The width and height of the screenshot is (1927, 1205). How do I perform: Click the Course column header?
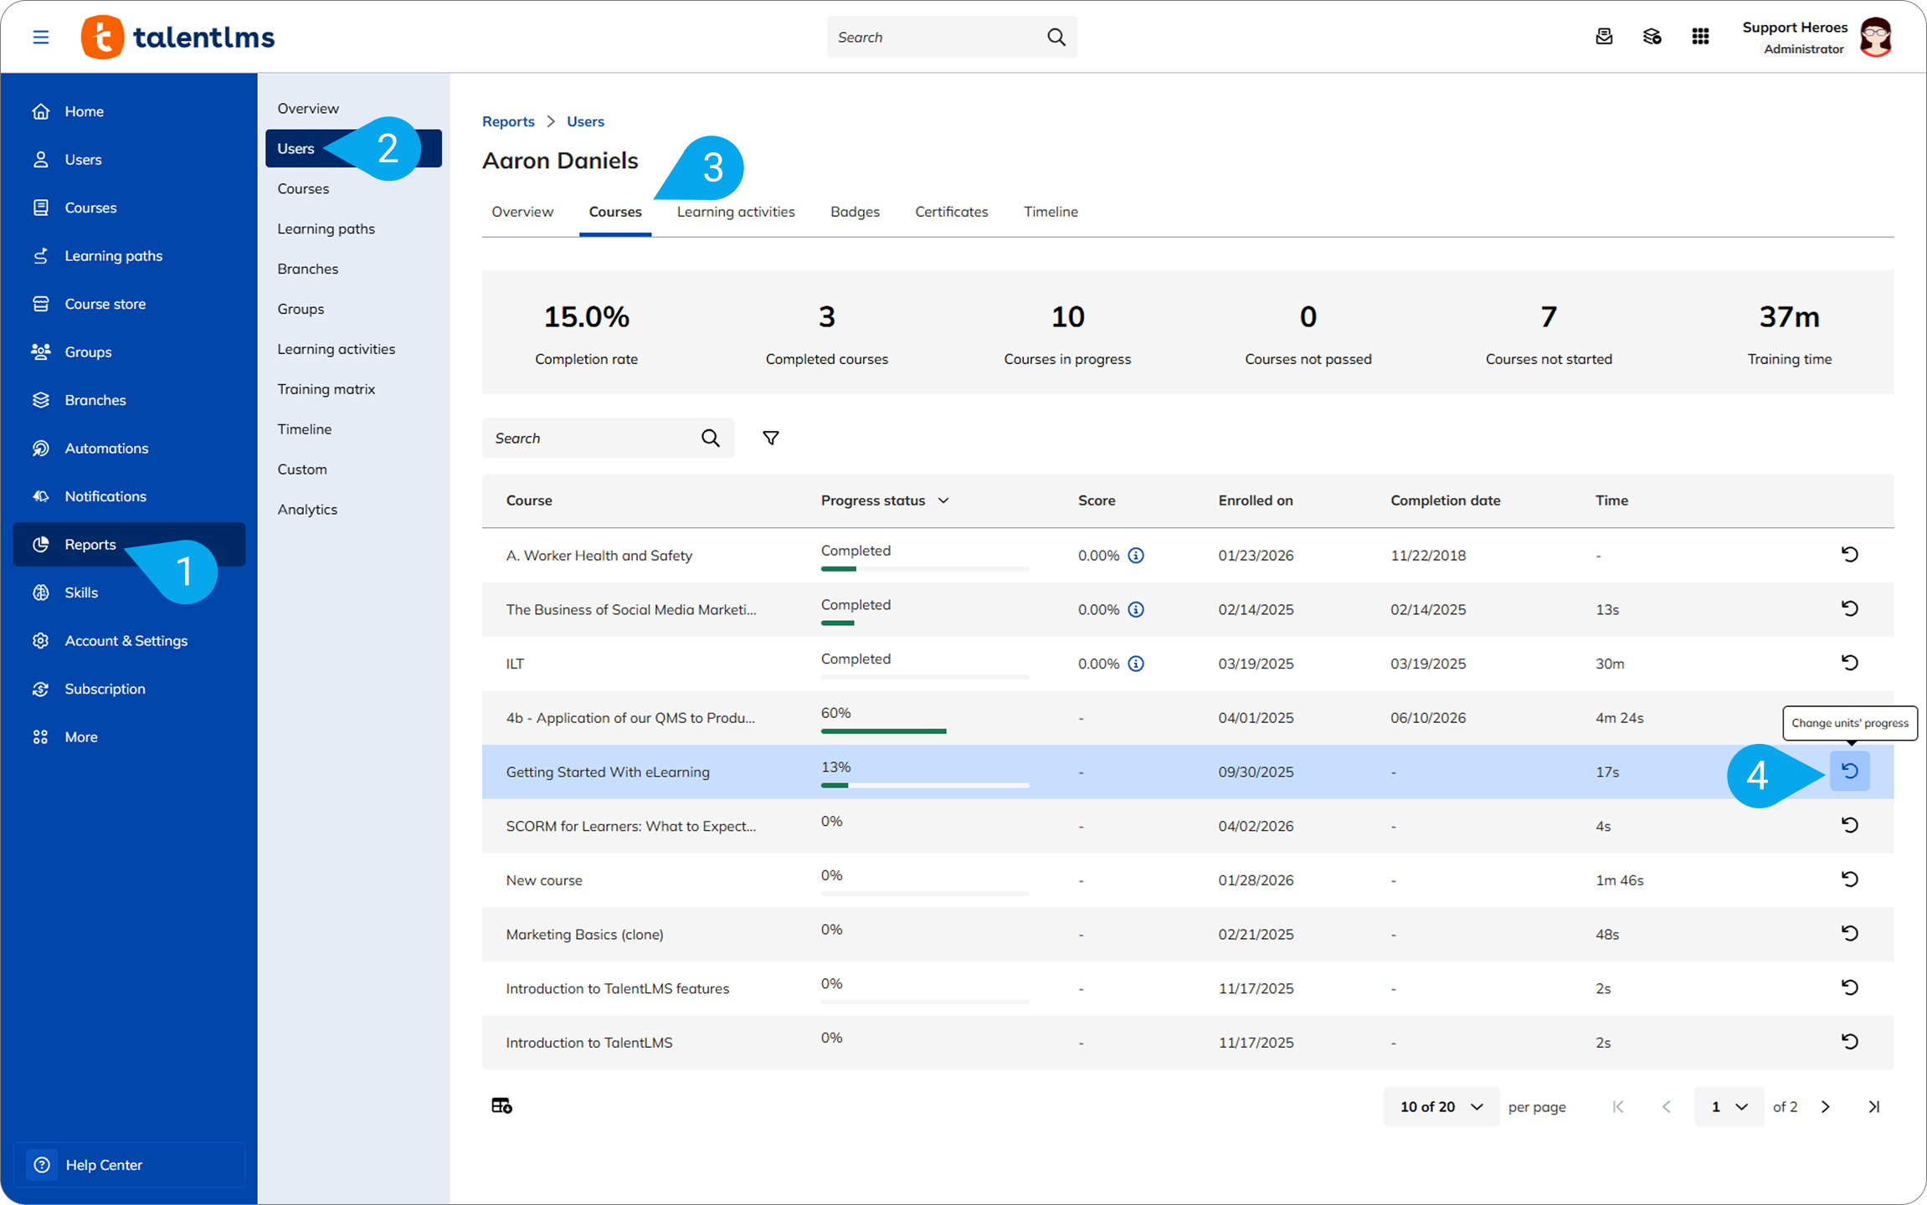tap(529, 500)
